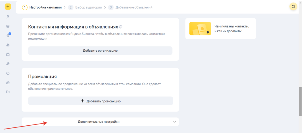Open the campaigns list icon in sidebar
Viewport: 302px width, 133px height.
point(8,26)
